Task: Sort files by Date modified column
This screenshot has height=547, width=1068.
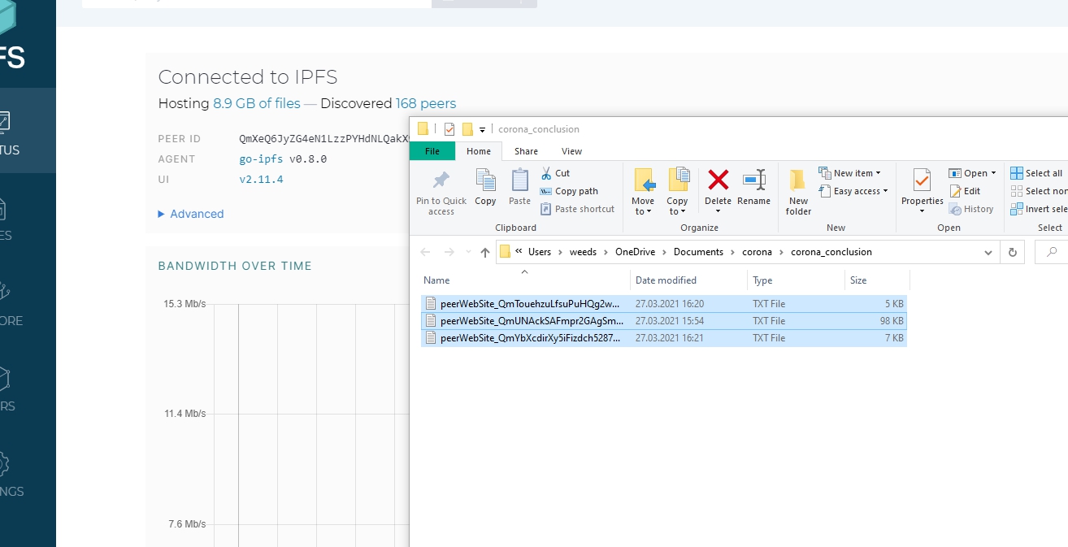Action: point(688,280)
